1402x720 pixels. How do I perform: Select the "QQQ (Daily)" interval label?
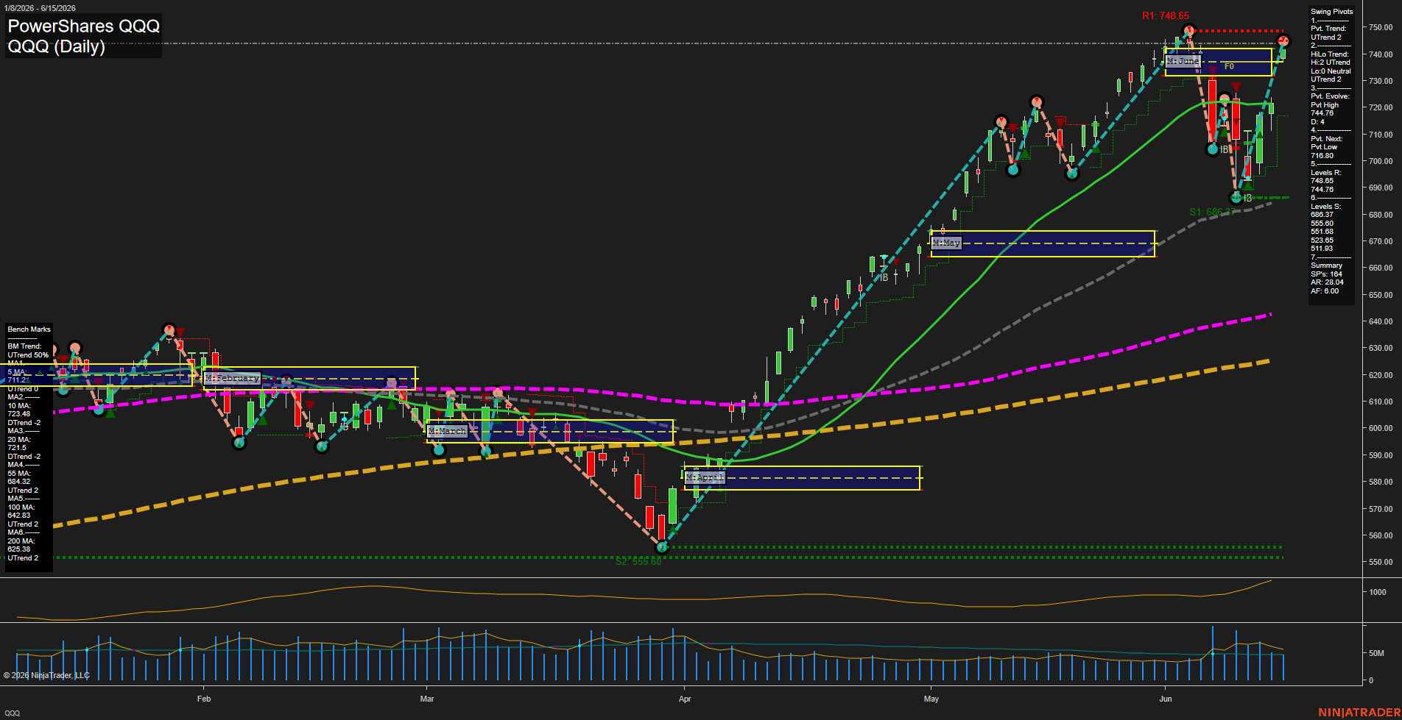pyautogui.click(x=57, y=47)
